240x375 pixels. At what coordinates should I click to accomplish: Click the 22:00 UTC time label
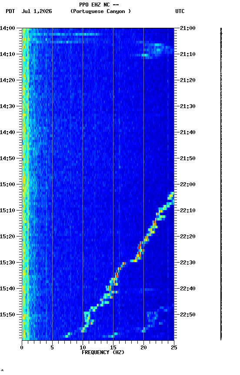[x=188, y=184]
